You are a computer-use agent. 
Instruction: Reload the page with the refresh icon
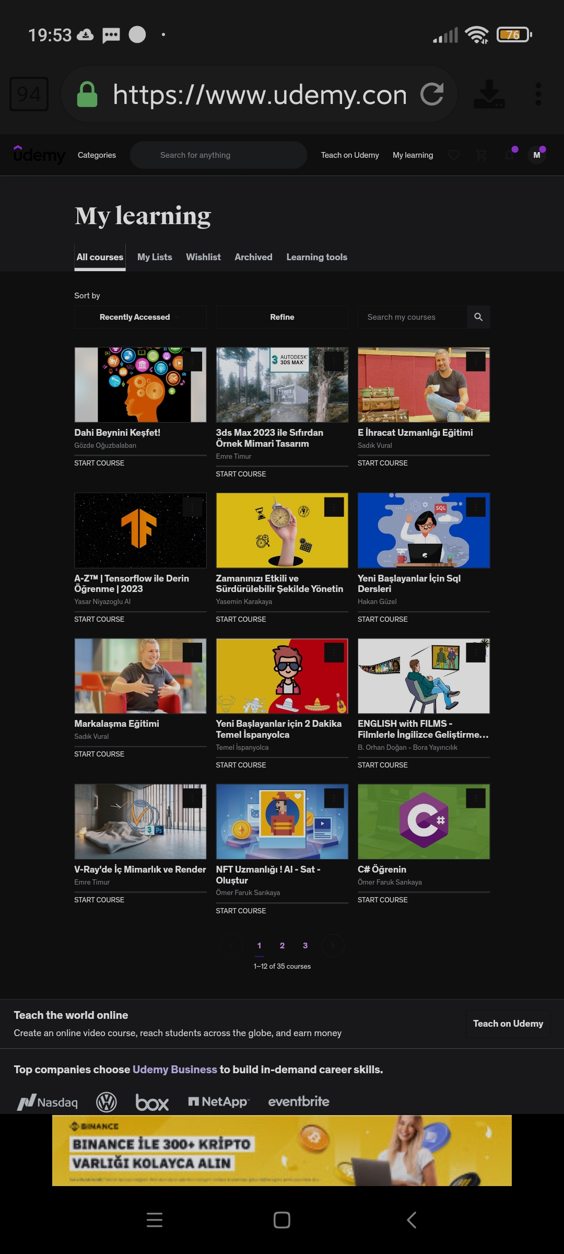click(x=432, y=94)
